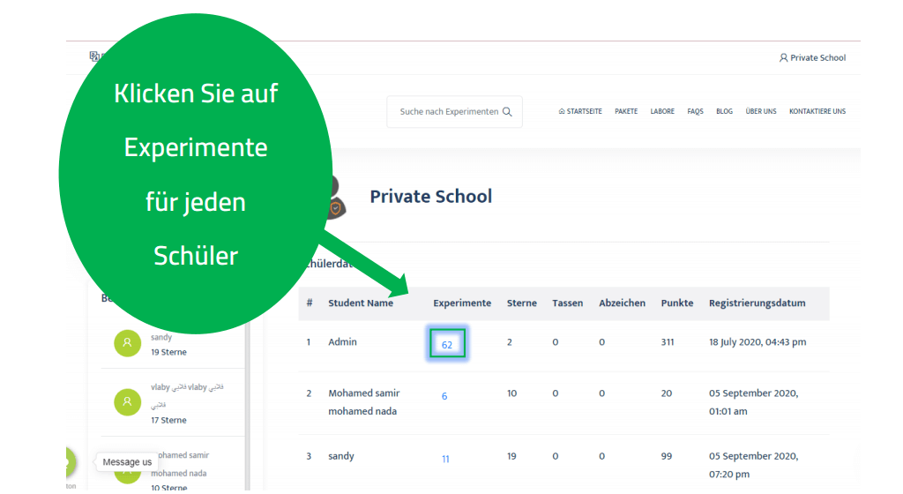Click the 'Suche nach Experimenten' search field
The width and height of the screenshot is (903, 494).
(448, 112)
